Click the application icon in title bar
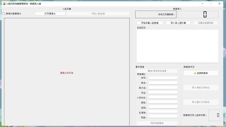Image resolution: width=226 pixels, height=127 pixels. tap(4, 4)
